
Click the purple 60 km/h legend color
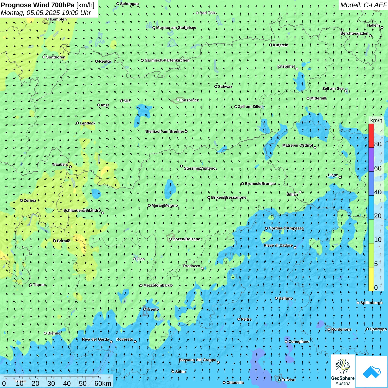[x=371, y=160]
